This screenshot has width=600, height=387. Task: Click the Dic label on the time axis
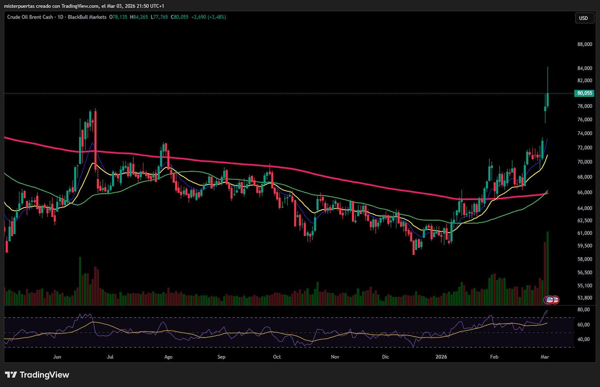tap(385, 357)
